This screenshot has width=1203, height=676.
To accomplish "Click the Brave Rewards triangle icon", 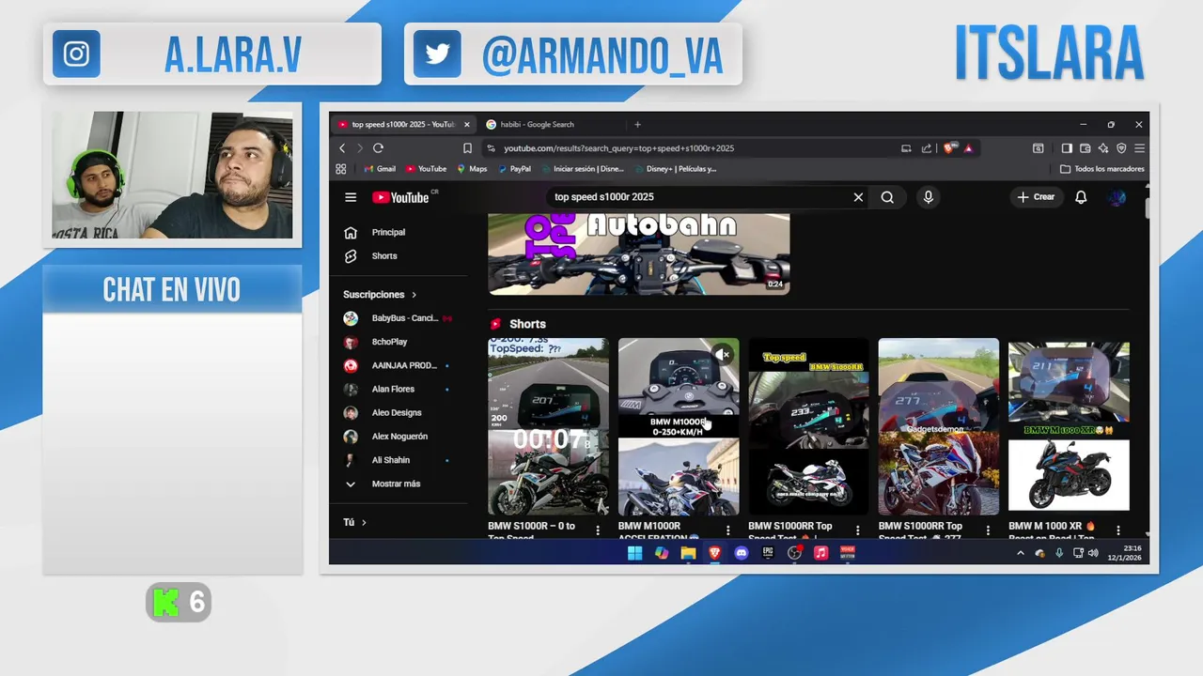I will tap(968, 148).
